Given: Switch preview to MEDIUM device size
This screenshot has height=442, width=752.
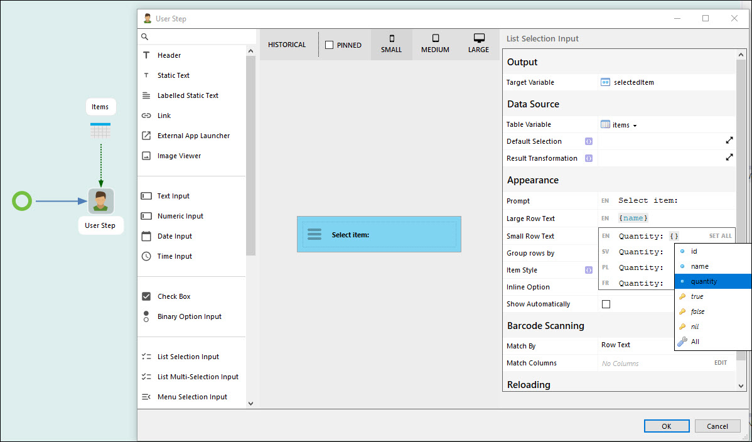Looking at the screenshot, I should [x=435, y=44].
